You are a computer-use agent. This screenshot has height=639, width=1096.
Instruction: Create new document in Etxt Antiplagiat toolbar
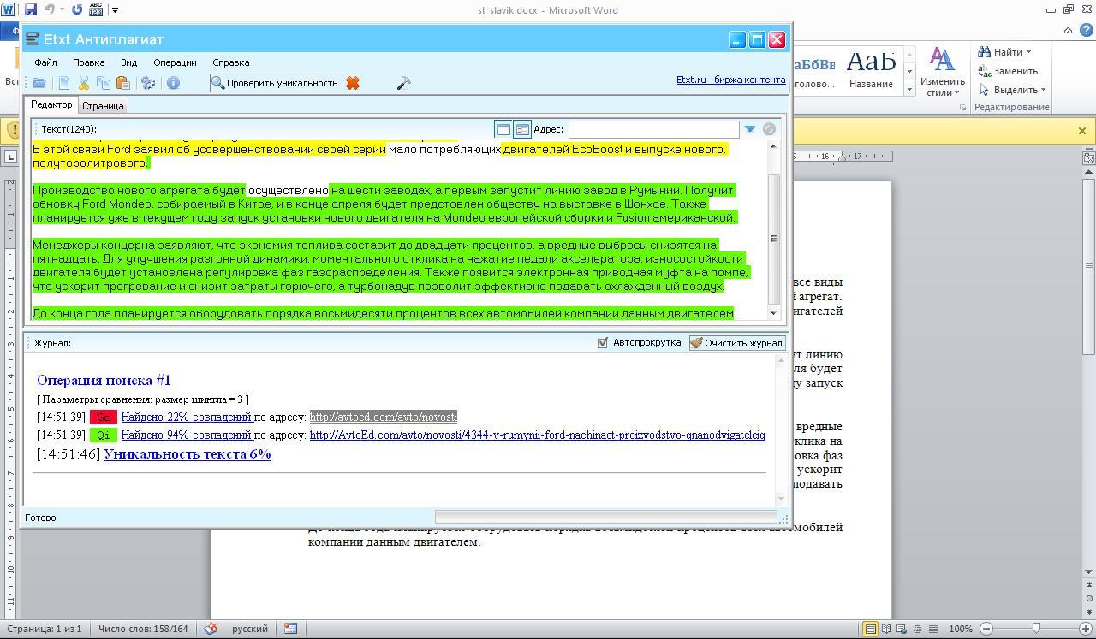(64, 83)
